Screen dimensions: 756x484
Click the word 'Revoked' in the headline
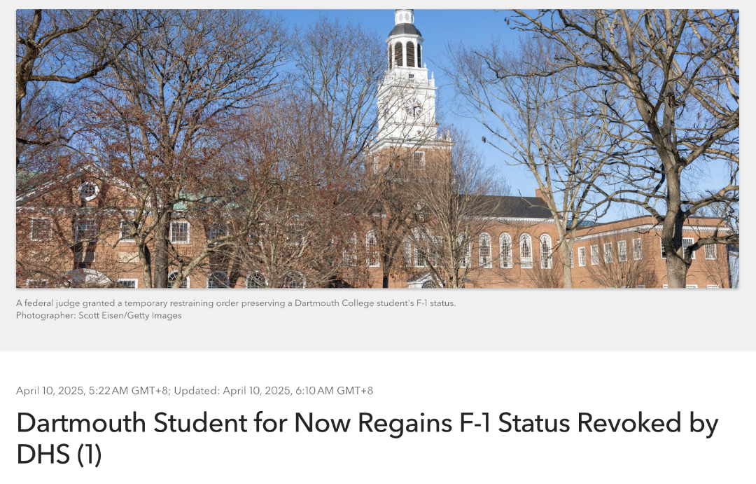[629, 423]
